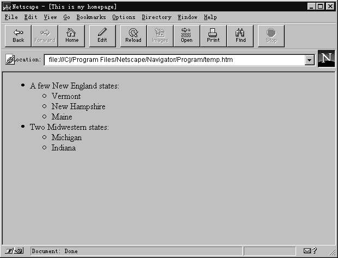Print the page using toolbar
This screenshot has height=258, width=338.
tap(213, 36)
